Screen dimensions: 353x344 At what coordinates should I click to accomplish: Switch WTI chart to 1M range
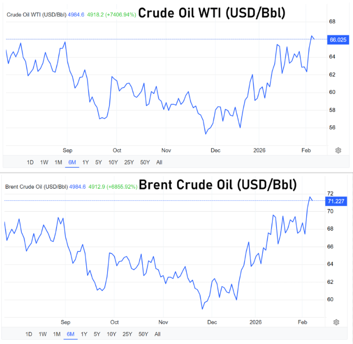[x=58, y=162]
